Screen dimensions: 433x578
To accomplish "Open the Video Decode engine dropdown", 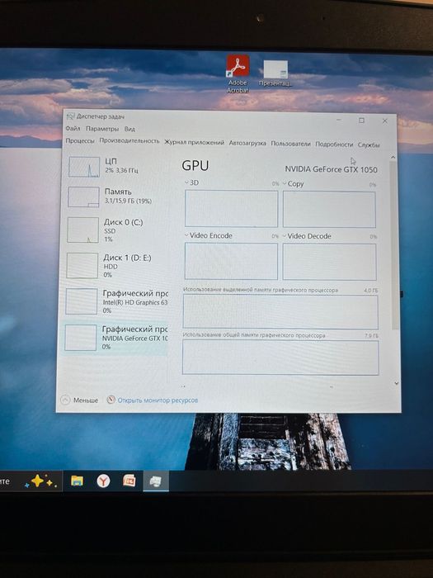I will pyautogui.click(x=285, y=236).
